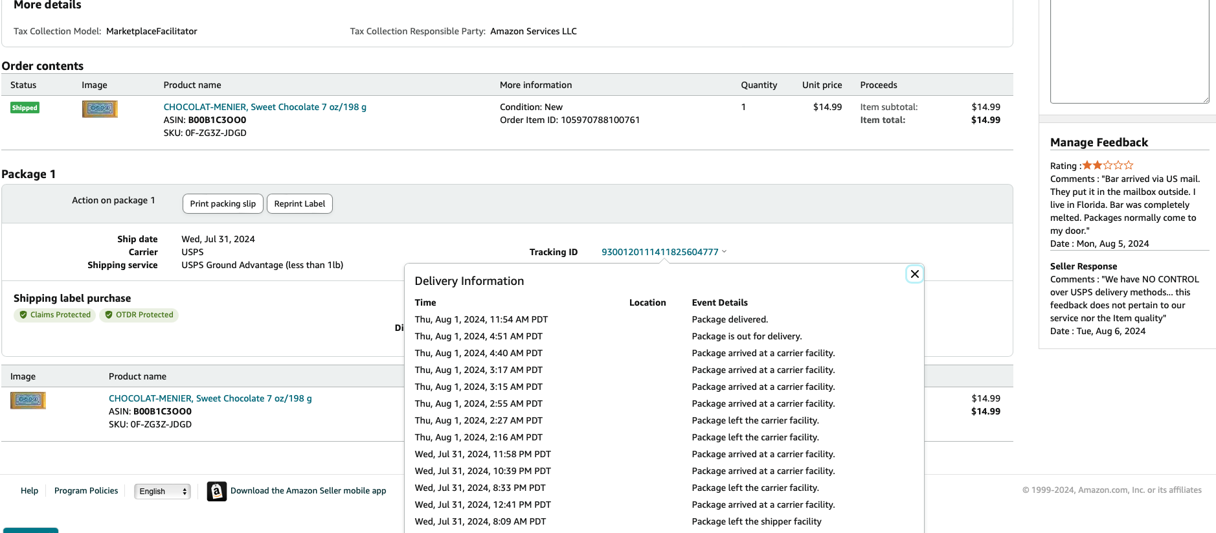Screen dimensions: 1216x533
Task: Click the star rating in Manage Feedback
Action: tap(1108, 165)
